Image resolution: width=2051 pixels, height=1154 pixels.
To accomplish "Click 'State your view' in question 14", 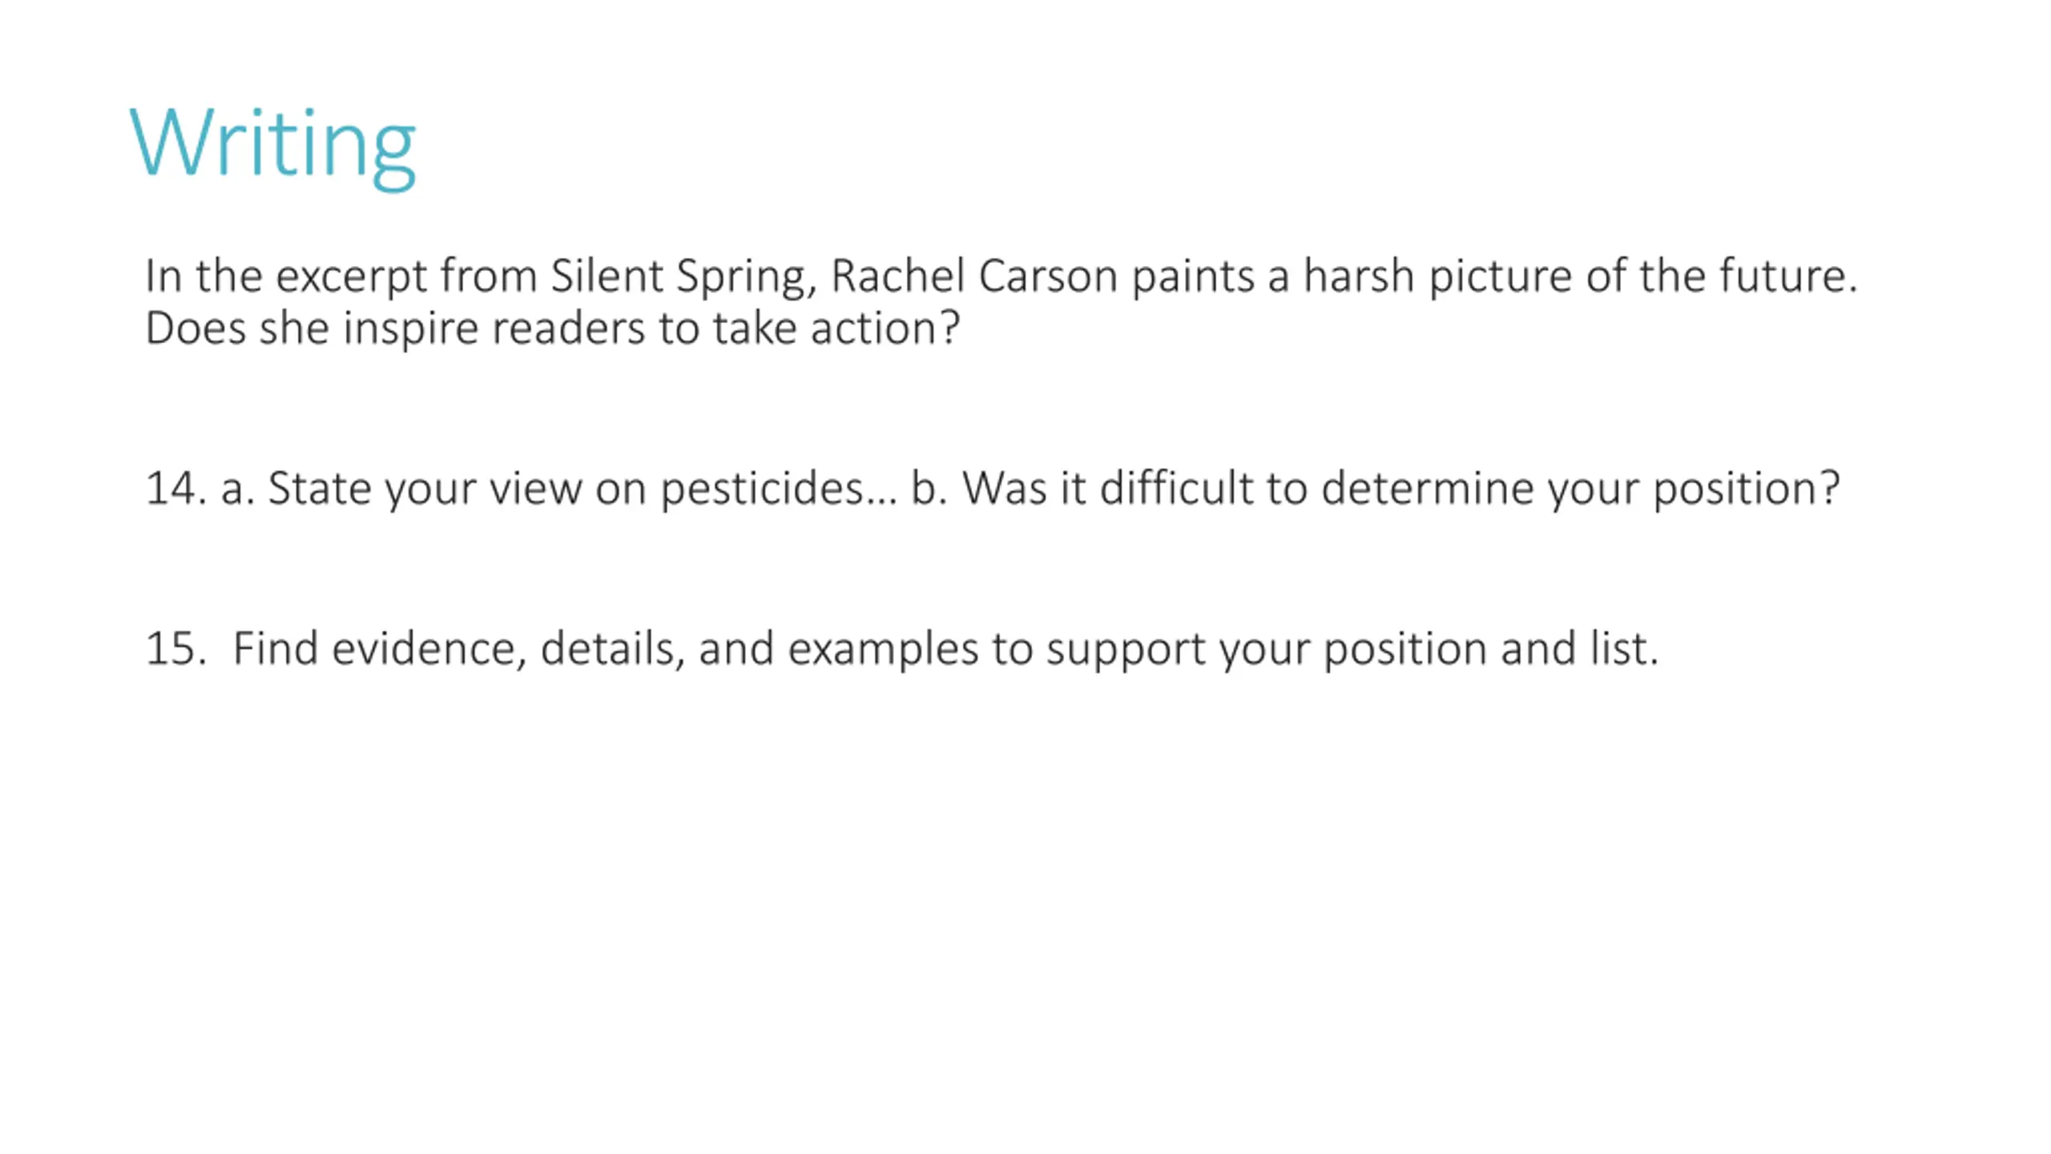I will click(x=424, y=489).
